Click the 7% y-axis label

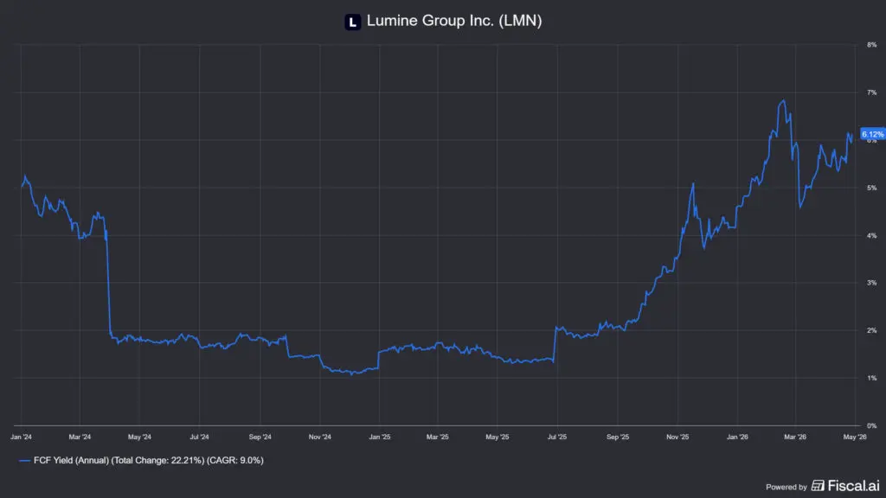[x=872, y=92]
